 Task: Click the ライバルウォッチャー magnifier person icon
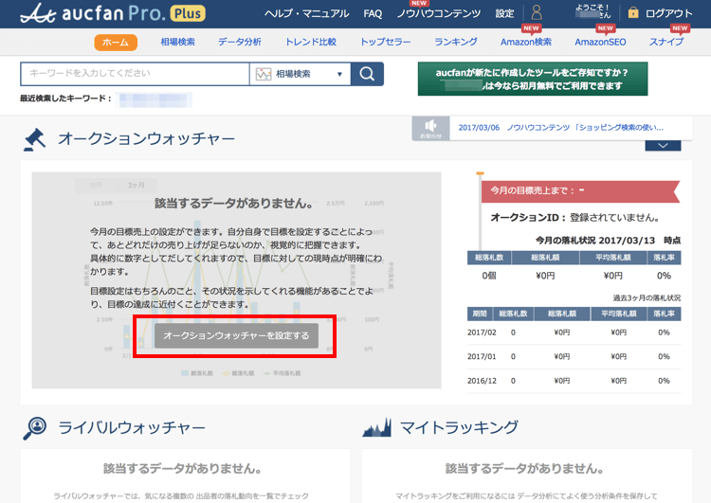point(35,428)
